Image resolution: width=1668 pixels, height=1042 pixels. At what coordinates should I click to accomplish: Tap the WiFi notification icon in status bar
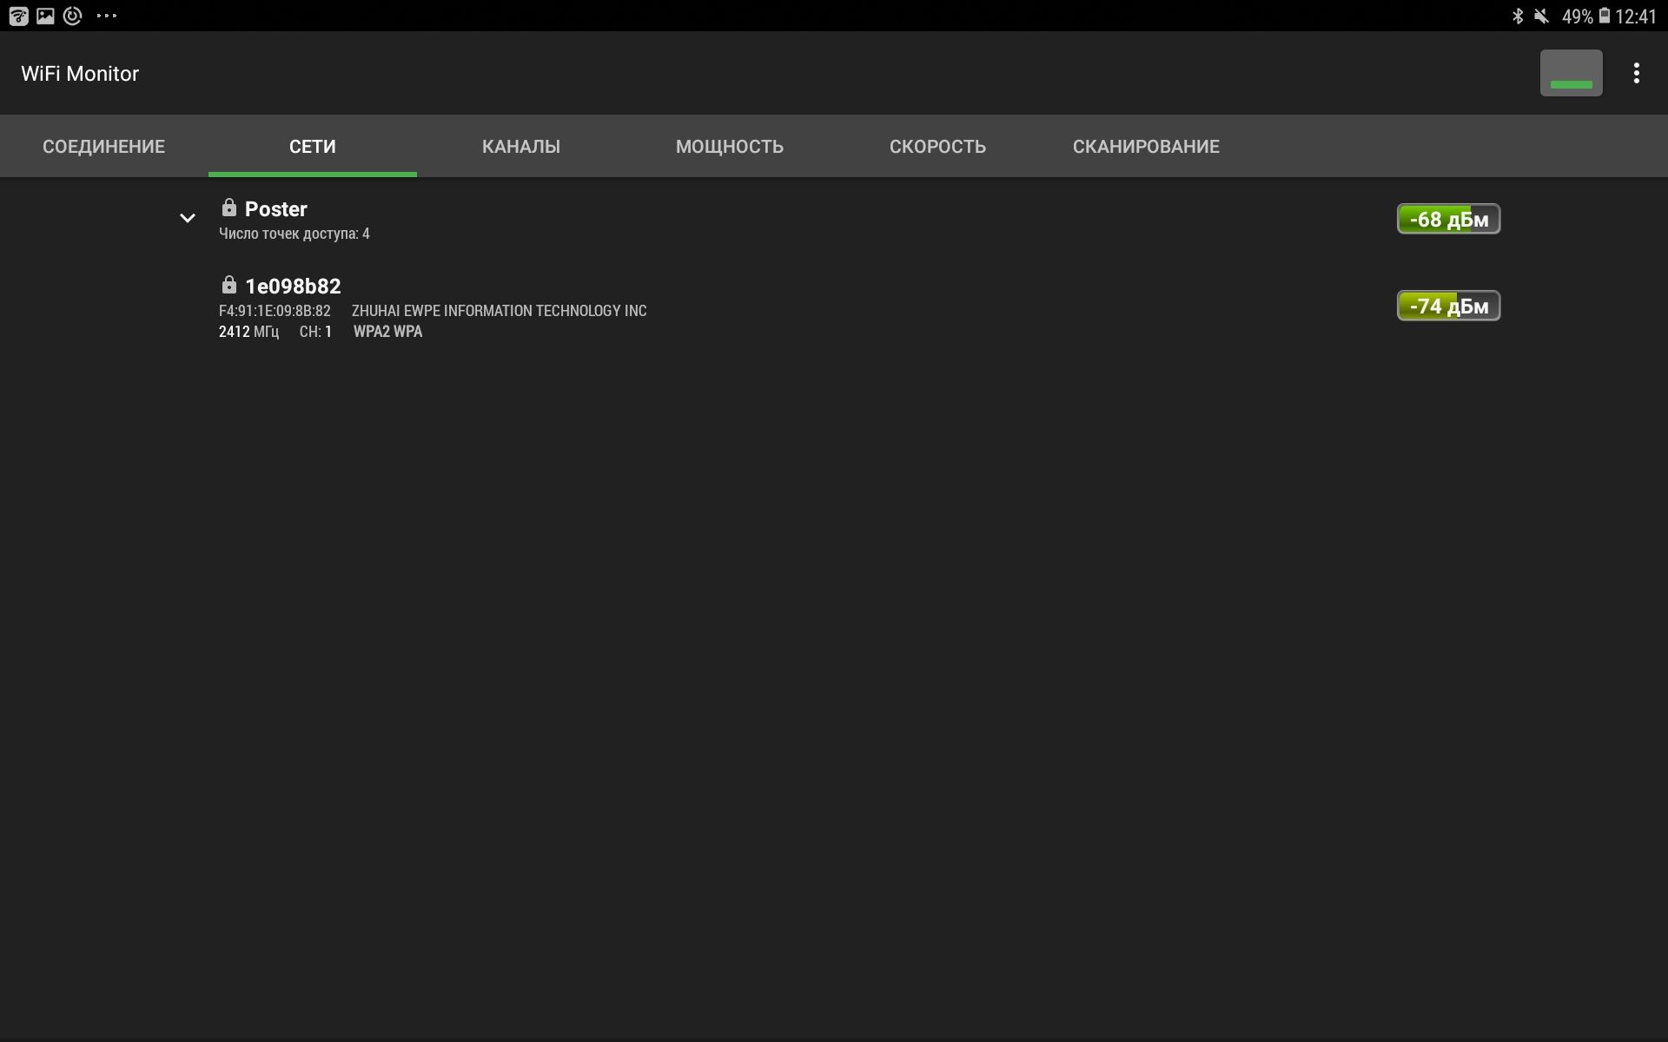pos(18,16)
